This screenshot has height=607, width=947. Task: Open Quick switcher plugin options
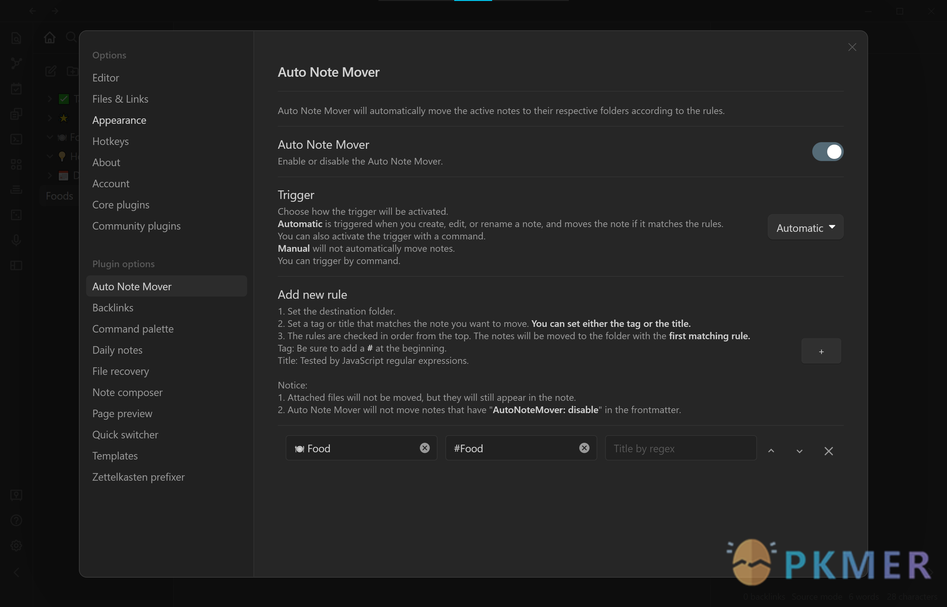[x=125, y=435]
